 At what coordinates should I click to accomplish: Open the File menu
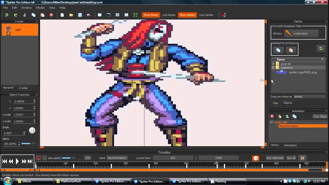coord(5,8)
